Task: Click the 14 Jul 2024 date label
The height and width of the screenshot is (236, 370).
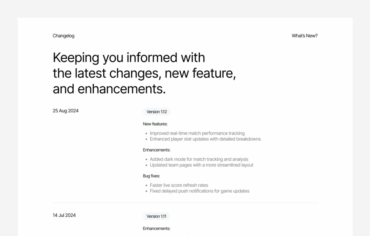Action: pyautogui.click(x=64, y=215)
